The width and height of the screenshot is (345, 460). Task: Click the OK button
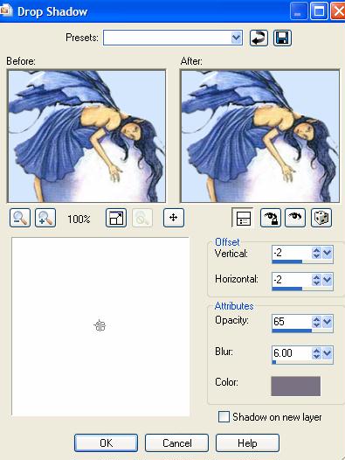coord(106,443)
